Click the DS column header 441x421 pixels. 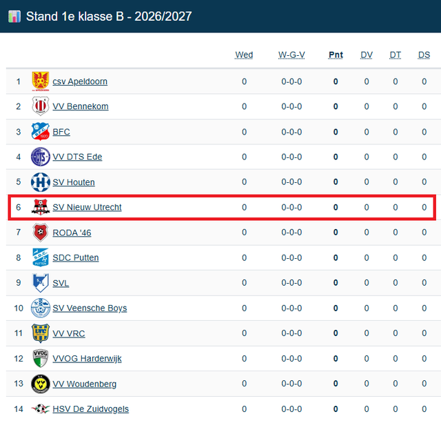point(424,55)
